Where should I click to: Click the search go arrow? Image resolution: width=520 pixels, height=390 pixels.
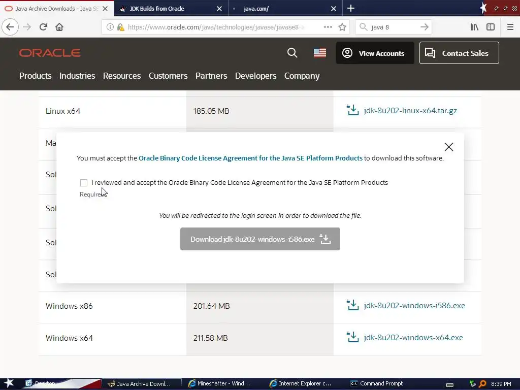pyautogui.click(x=424, y=27)
